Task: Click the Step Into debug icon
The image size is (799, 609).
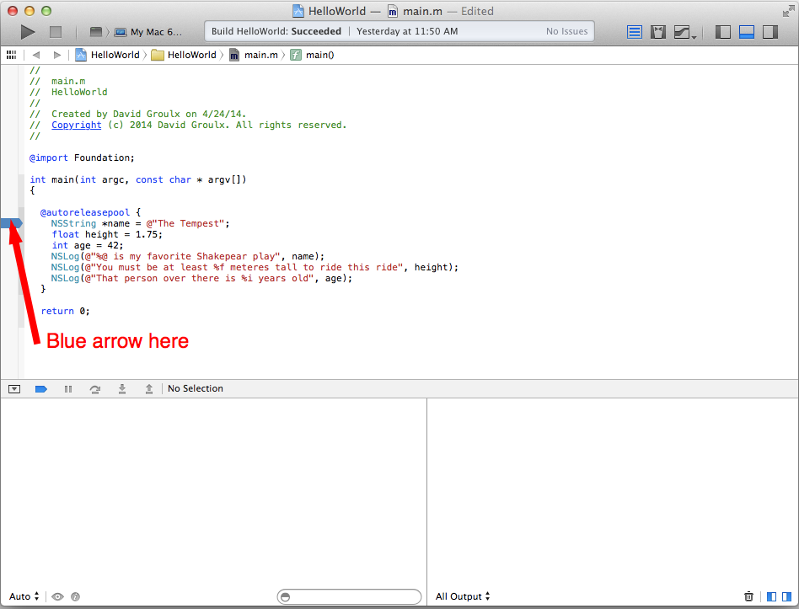Action: tap(122, 389)
